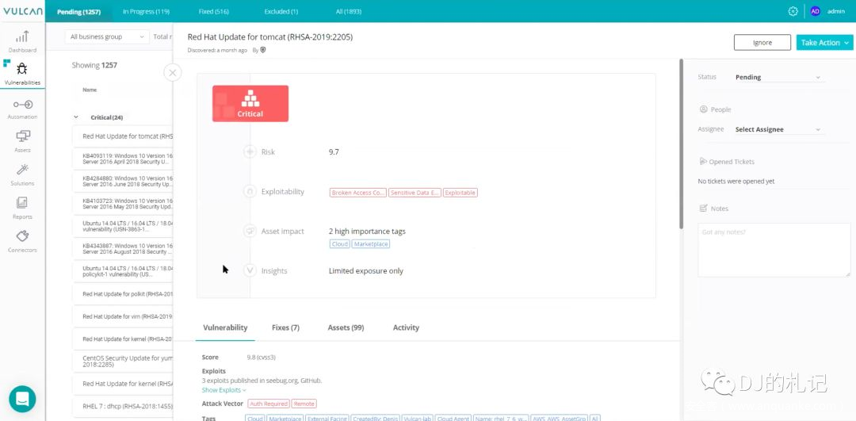Viewport: 856px width, 421px height.
Task: Click the Name column header
Action: (x=90, y=90)
